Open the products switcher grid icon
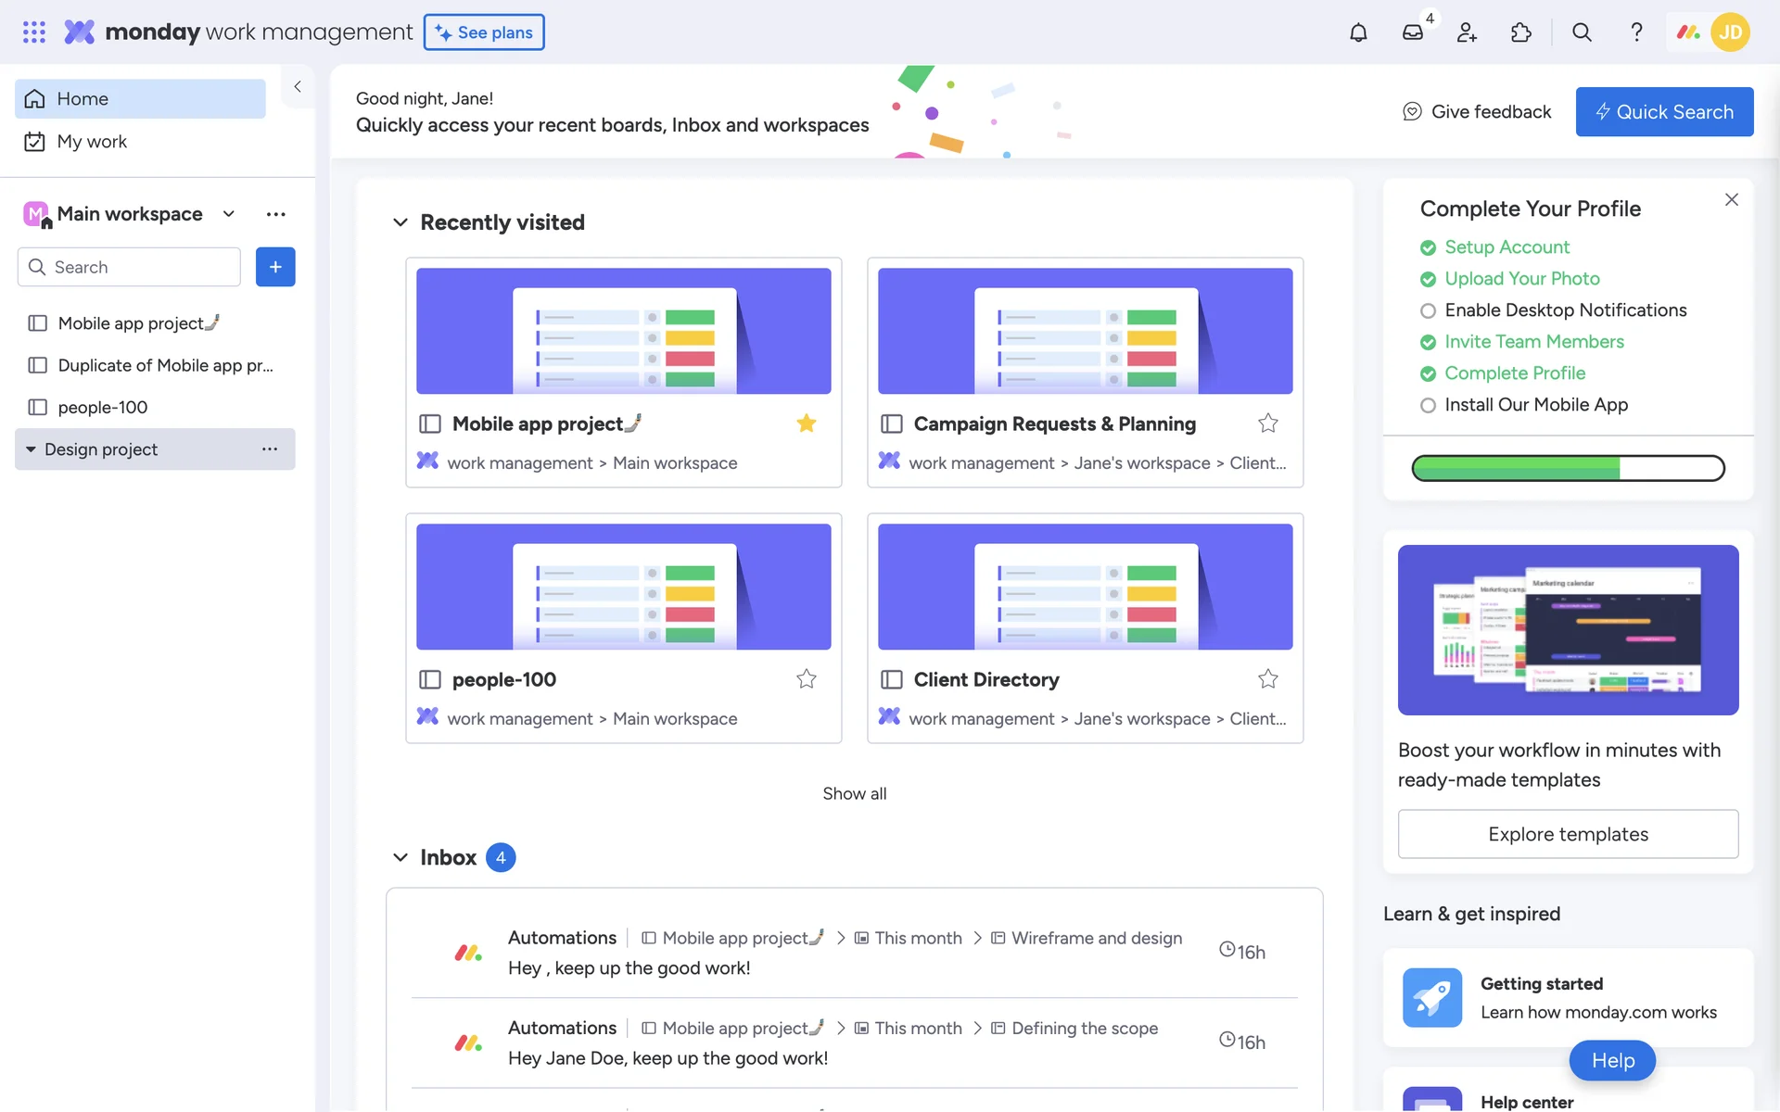1780x1112 pixels. [34, 32]
